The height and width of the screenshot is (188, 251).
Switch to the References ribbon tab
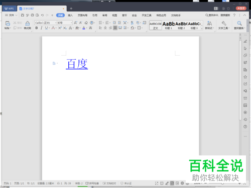pos(95,16)
